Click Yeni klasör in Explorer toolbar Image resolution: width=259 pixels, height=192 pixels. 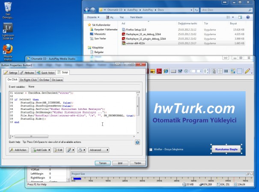pos(136,17)
